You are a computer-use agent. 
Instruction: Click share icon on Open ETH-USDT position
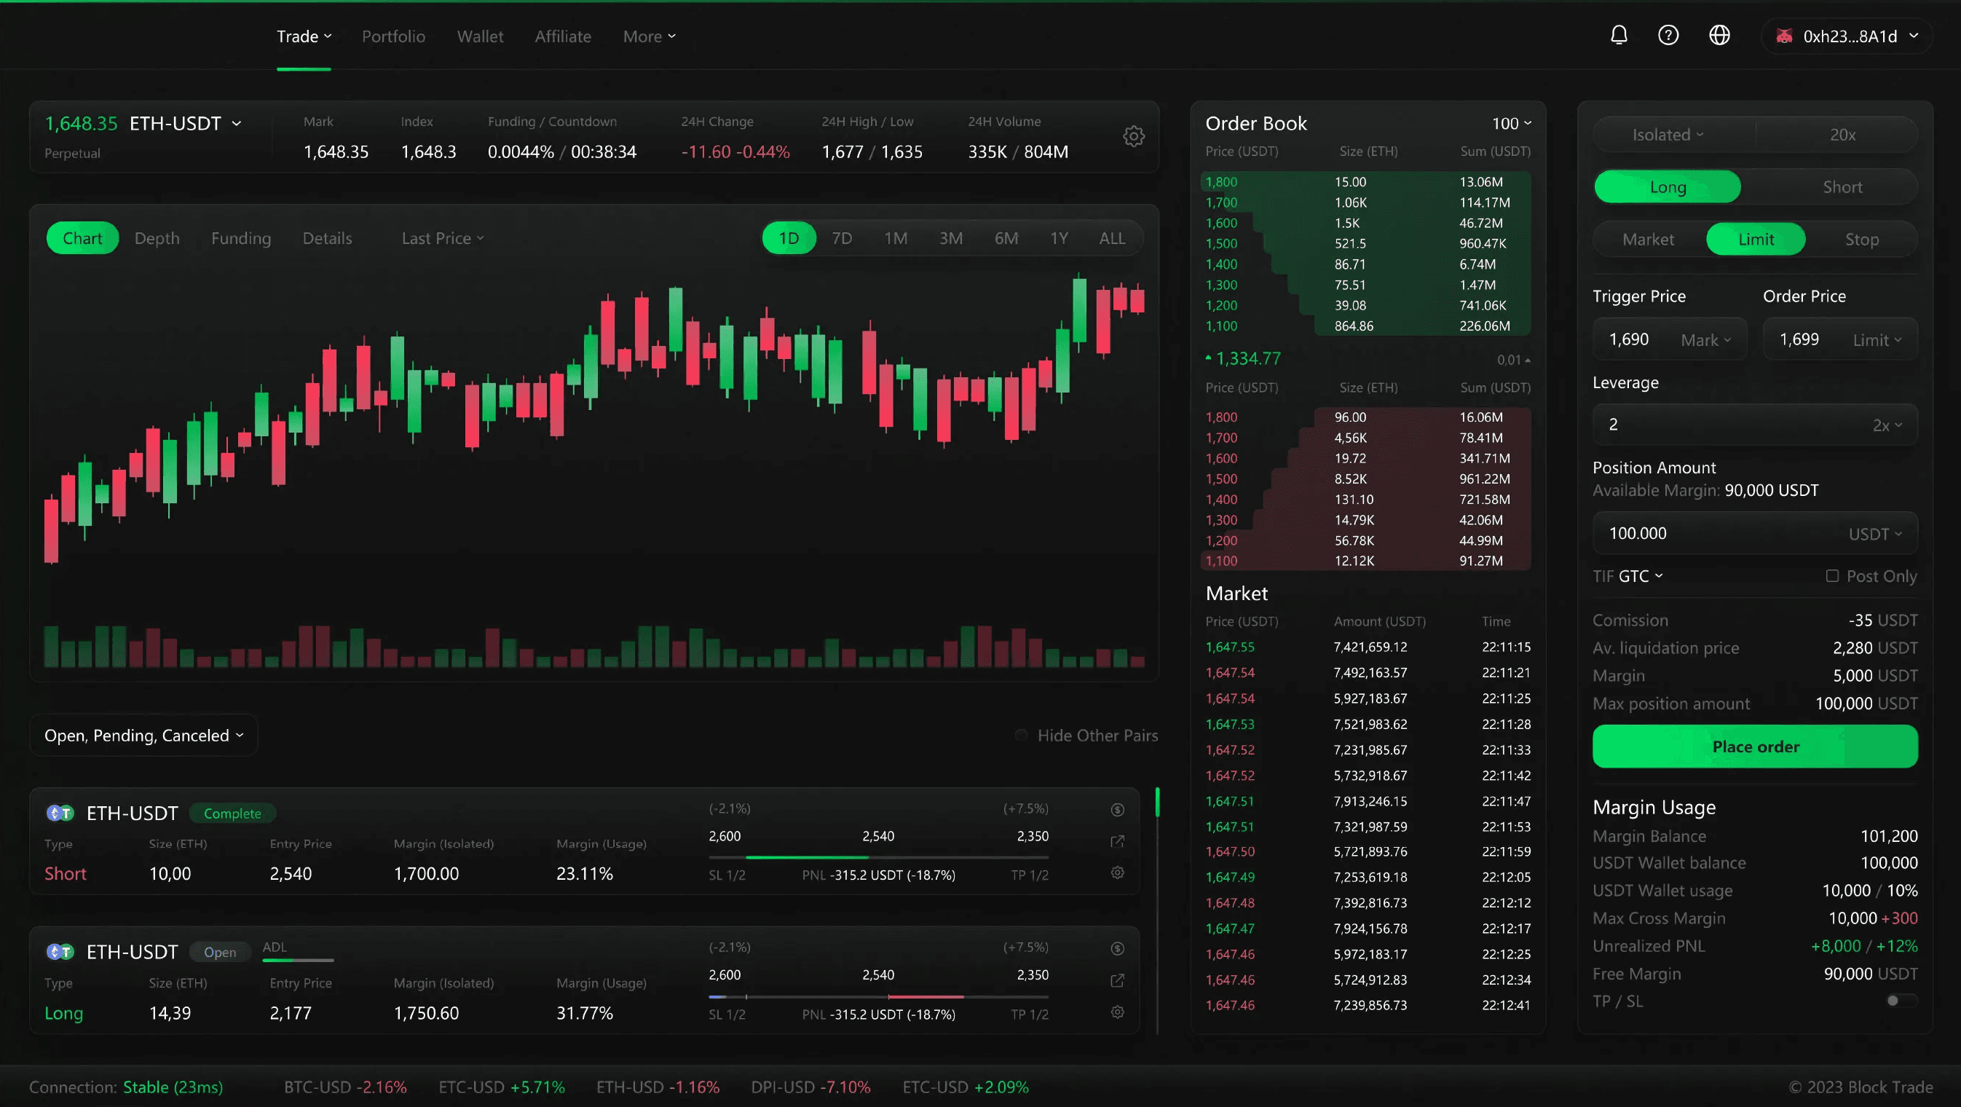(1117, 980)
